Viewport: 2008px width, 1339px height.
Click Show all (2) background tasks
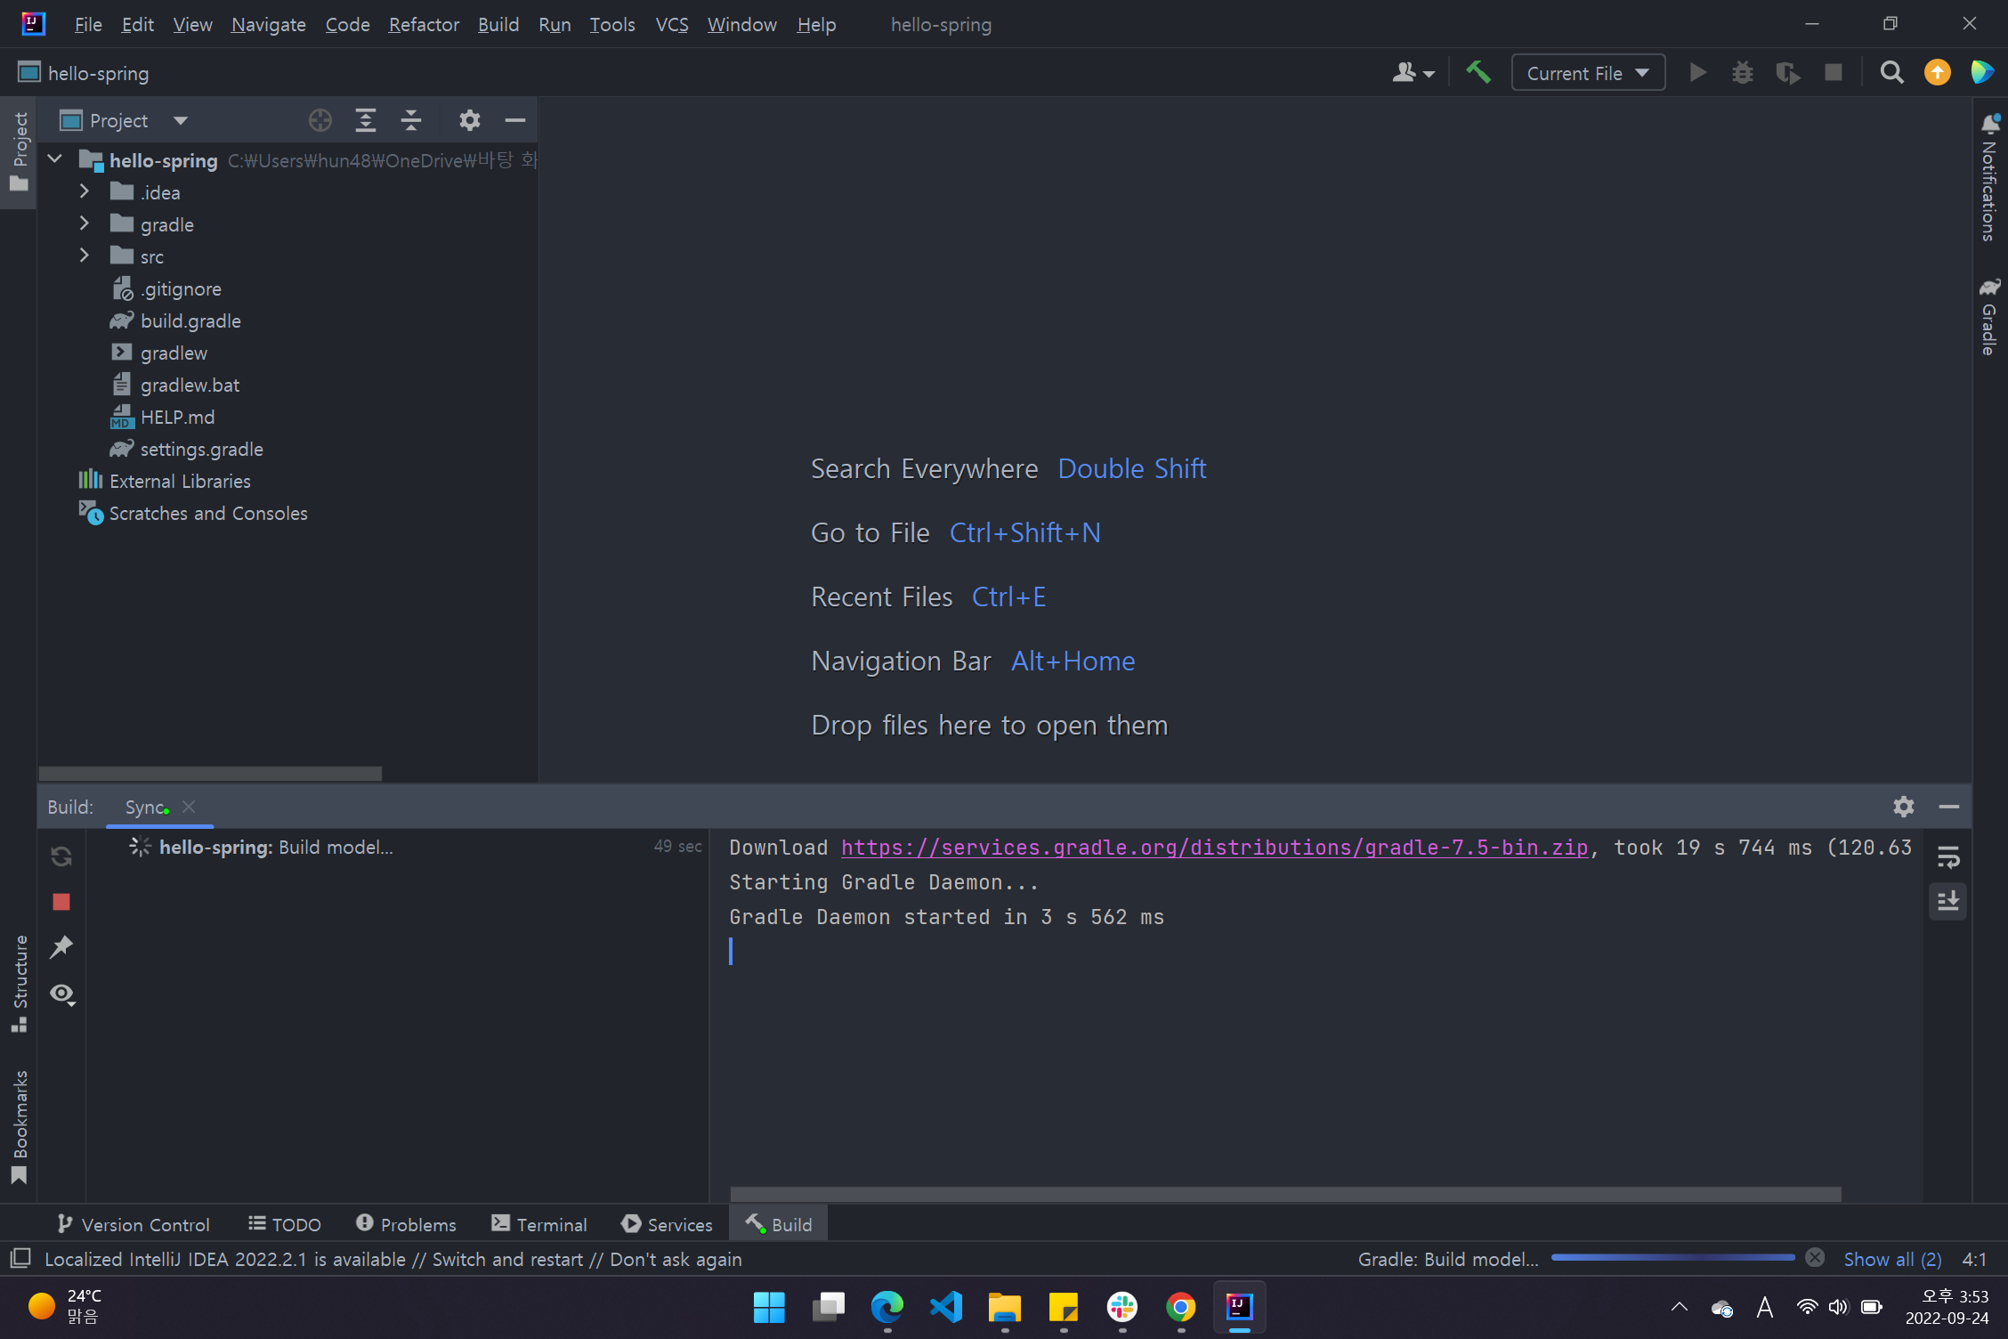pos(1891,1259)
